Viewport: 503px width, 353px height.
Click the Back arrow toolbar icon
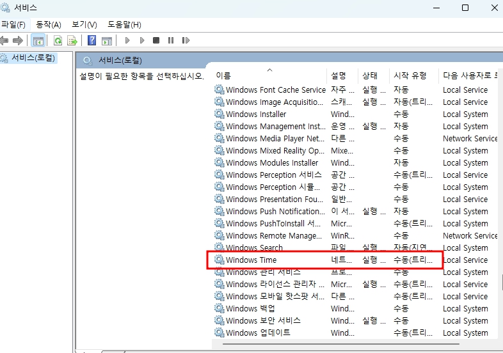pyautogui.click(x=4, y=40)
